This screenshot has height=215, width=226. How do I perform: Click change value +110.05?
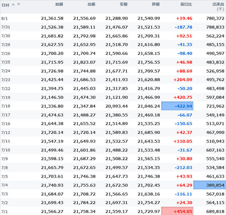(183, 142)
